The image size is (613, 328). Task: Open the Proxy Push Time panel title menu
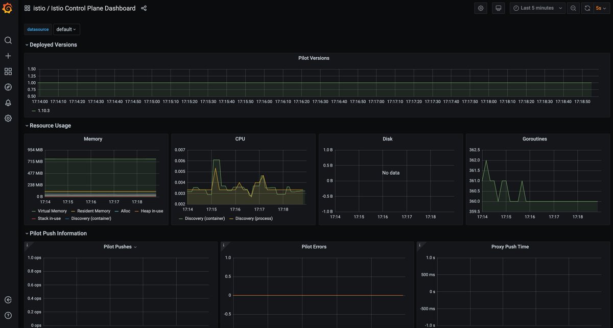click(x=510, y=247)
